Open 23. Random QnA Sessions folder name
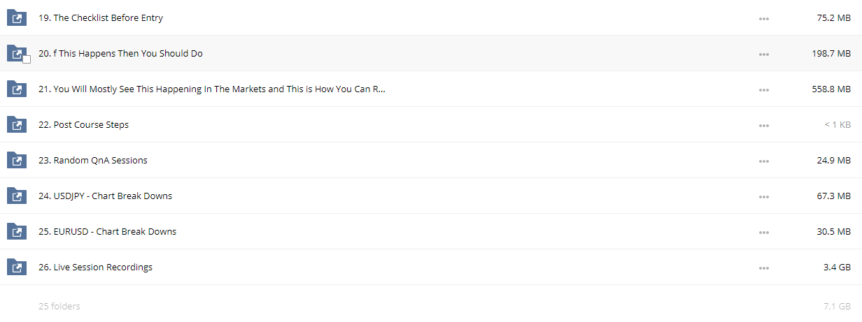Screen dimensions: 862x322 point(93,160)
